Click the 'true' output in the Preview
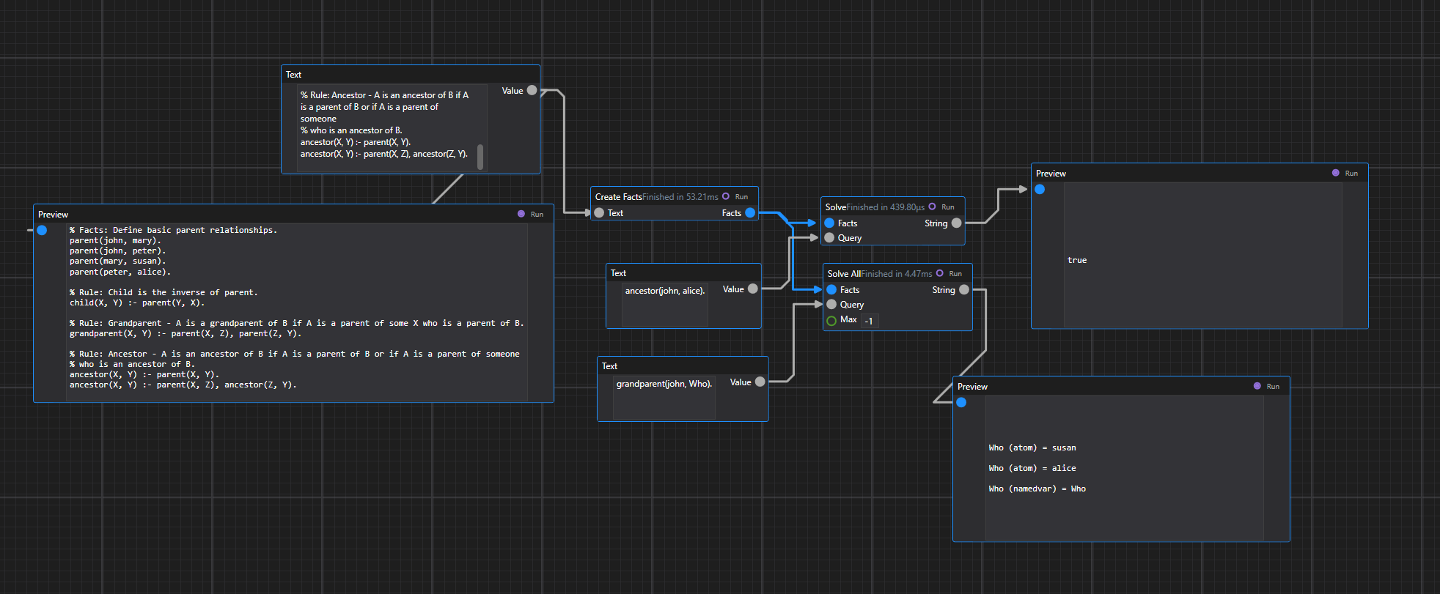The height and width of the screenshot is (594, 1440). pos(1077,261)
